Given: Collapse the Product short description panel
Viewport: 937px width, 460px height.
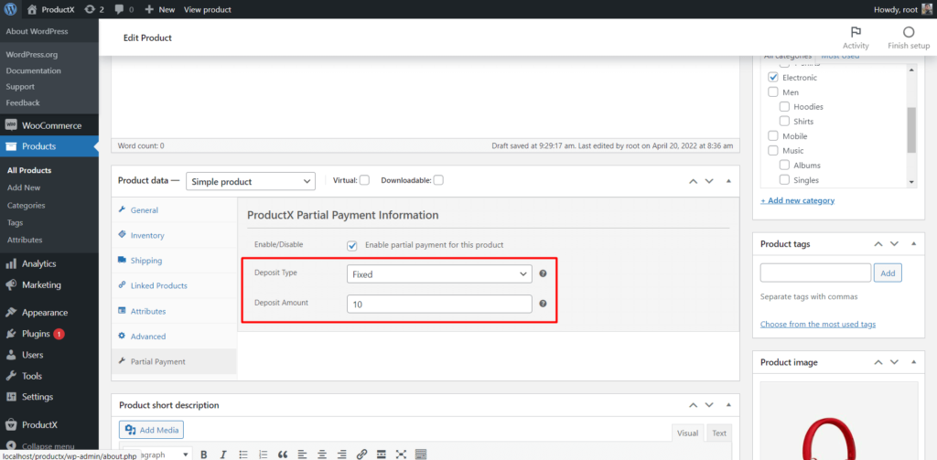Looking at the screenshot, I should coord(727,404).
